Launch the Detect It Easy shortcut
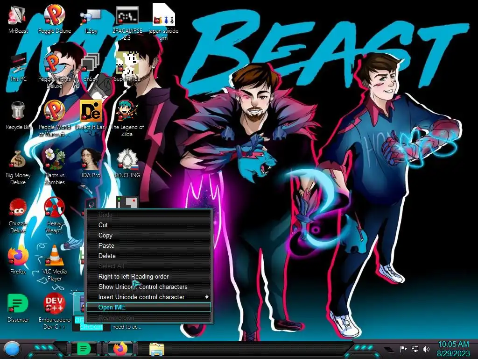This screenshot has width=478, height=359. click(x=91, y=115)
